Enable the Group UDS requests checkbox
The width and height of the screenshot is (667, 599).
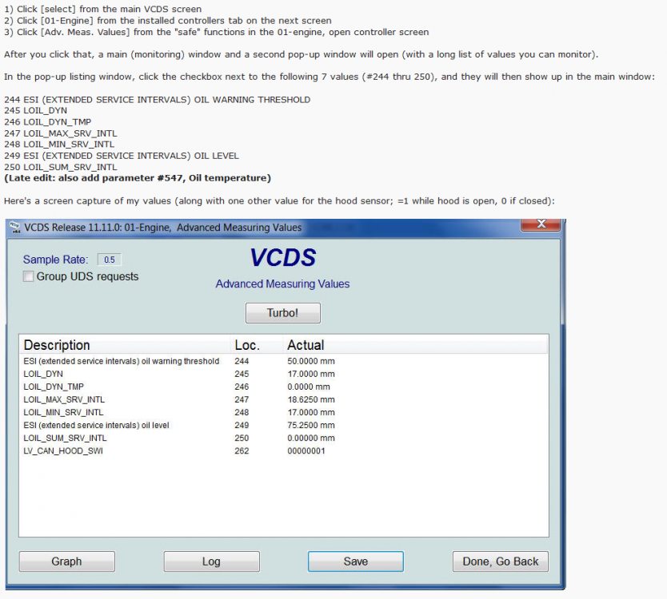pos(29,276)
